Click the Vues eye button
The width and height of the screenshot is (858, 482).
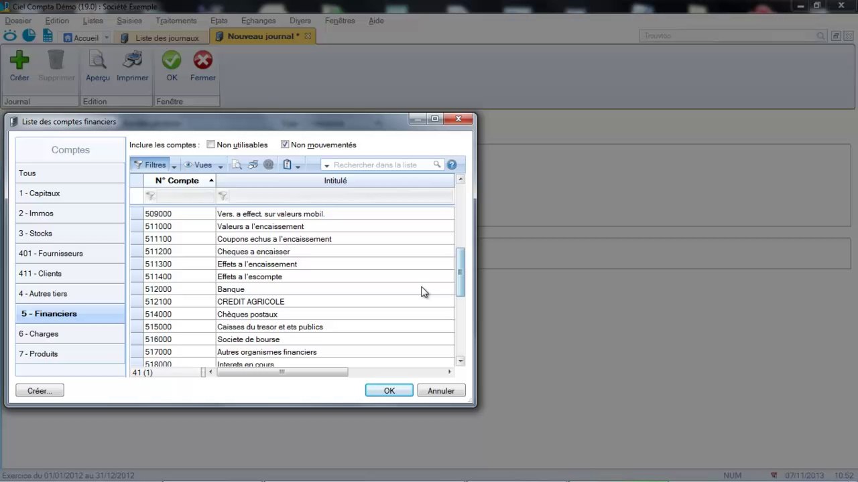tap(198, 165)
